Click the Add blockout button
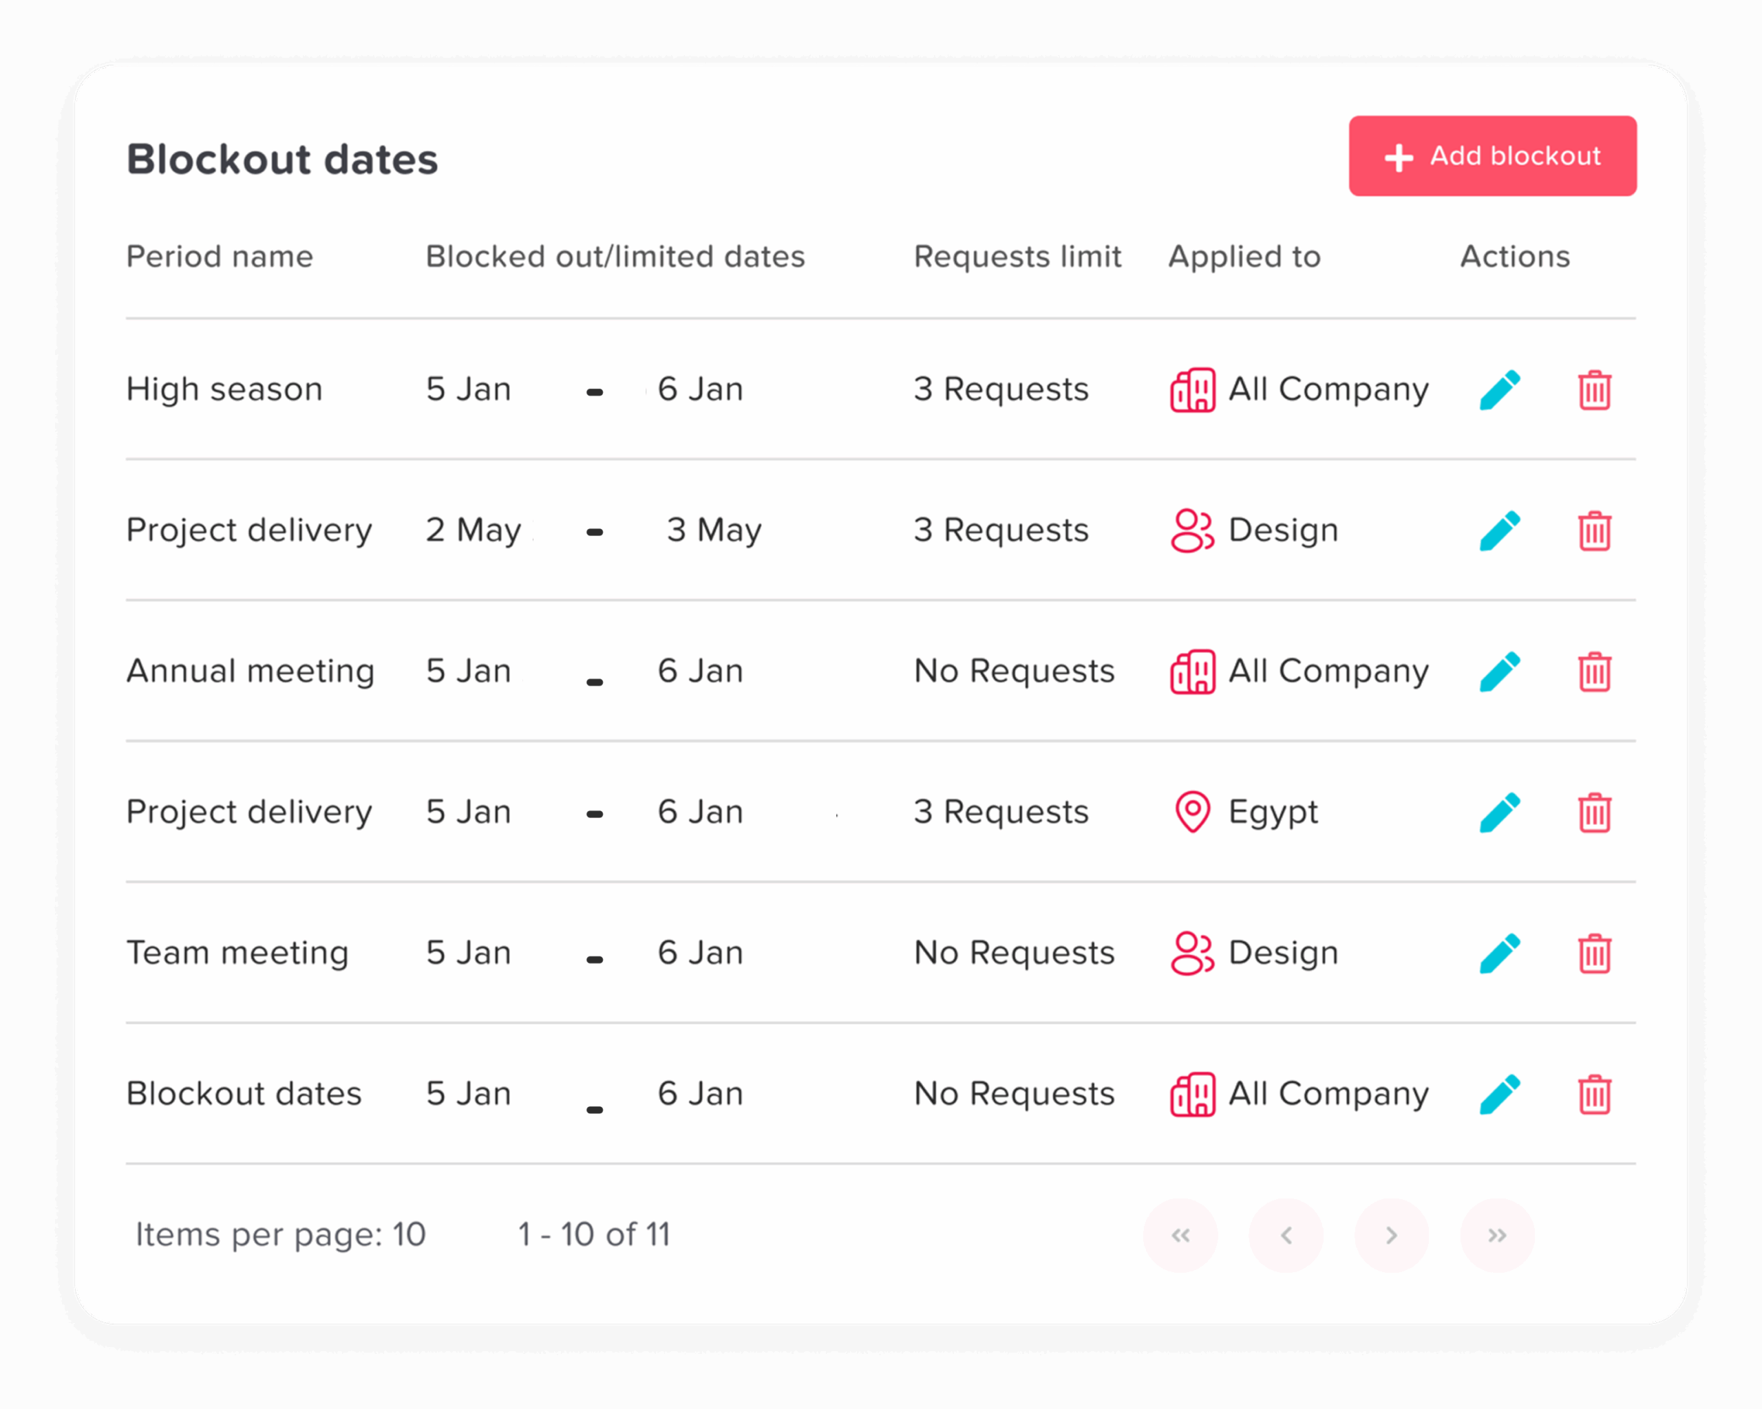The height and width of the screenshot is (1409, 1762). pyautogui.click(x=1492, y=156)
